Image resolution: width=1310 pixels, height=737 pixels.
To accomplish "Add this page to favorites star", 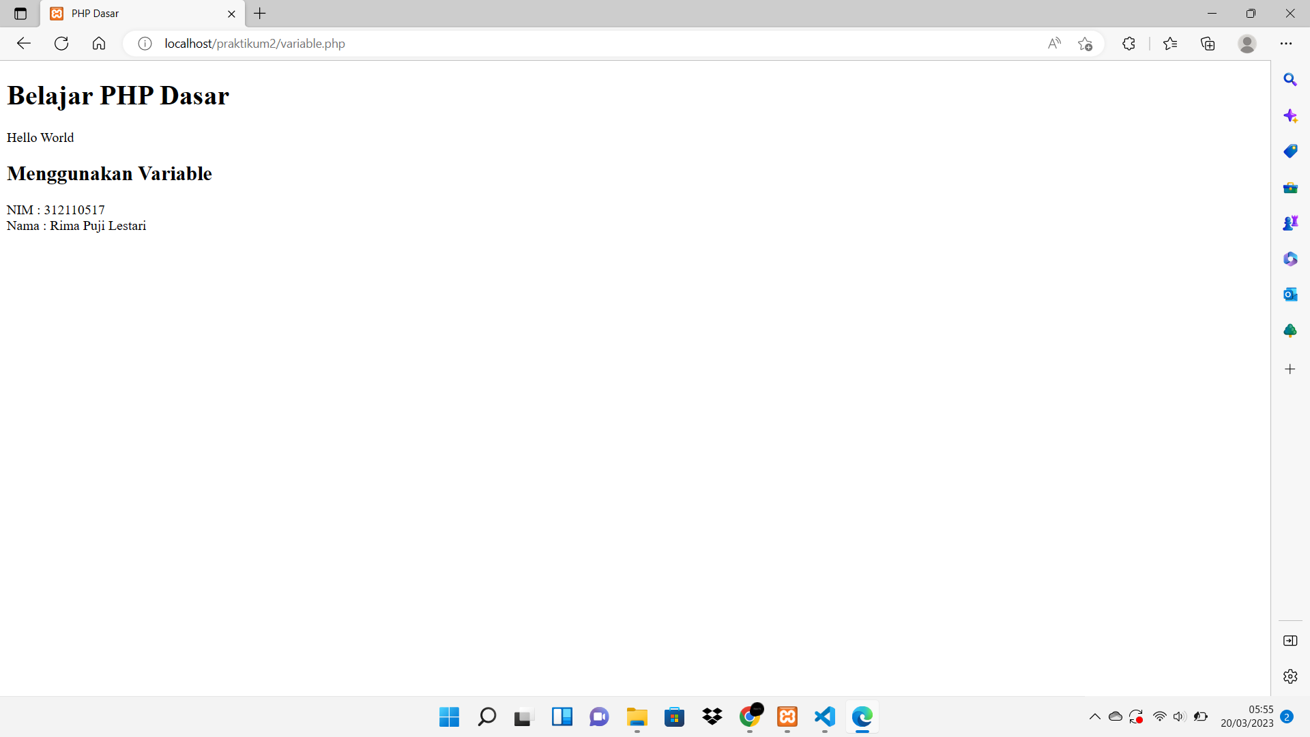I will pos(1085,44).
